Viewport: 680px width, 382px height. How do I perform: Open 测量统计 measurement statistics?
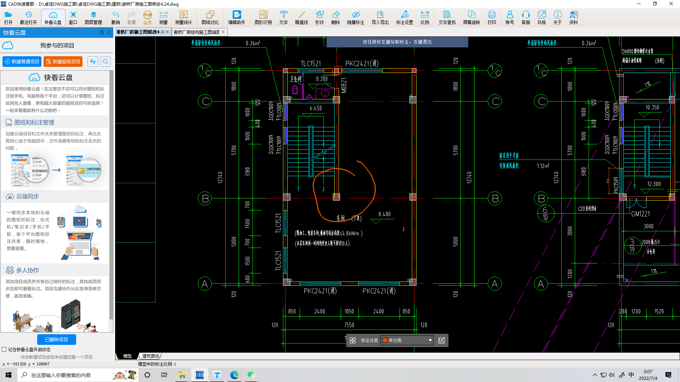tap(183, 17)
